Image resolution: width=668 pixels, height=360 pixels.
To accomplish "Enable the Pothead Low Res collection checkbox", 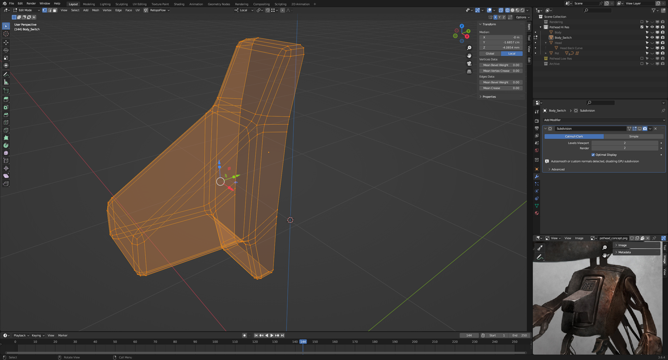I will pyautogui.click(x=642, y=59).
